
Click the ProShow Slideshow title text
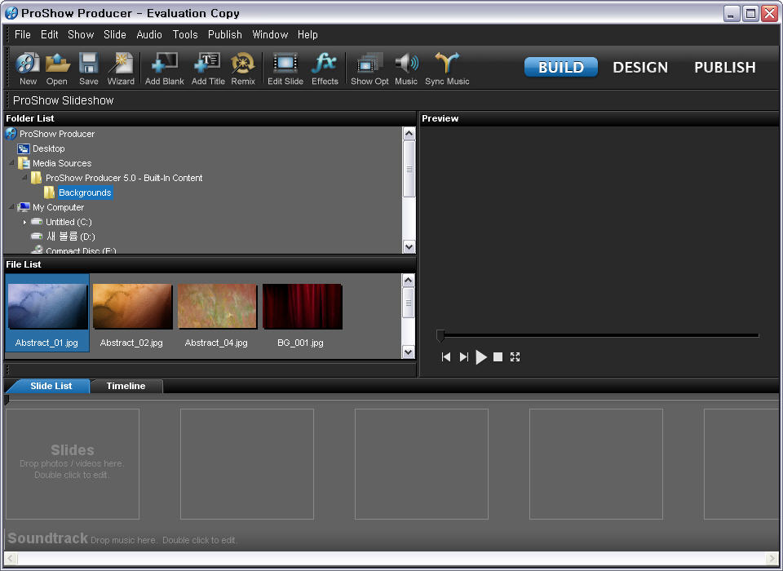[x=64, y=100]
